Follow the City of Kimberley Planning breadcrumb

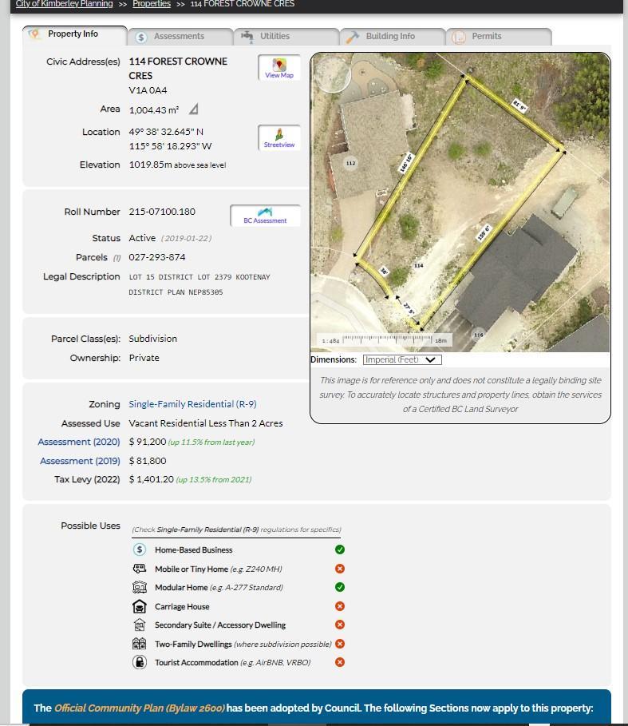coord(64,4)
